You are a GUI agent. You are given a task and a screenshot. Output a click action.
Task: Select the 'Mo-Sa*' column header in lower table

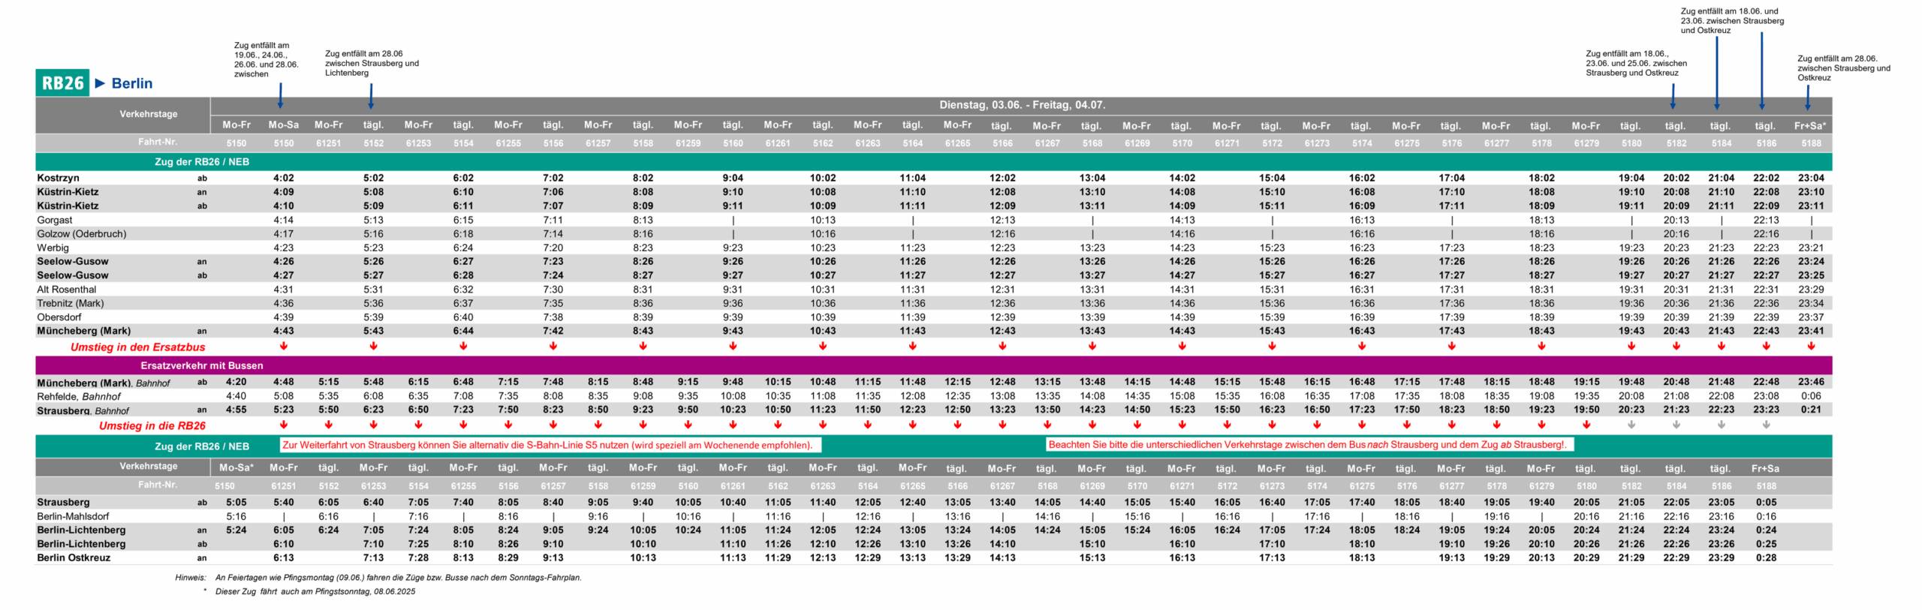[x=236, y=467]
